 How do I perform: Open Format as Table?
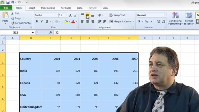189,18
